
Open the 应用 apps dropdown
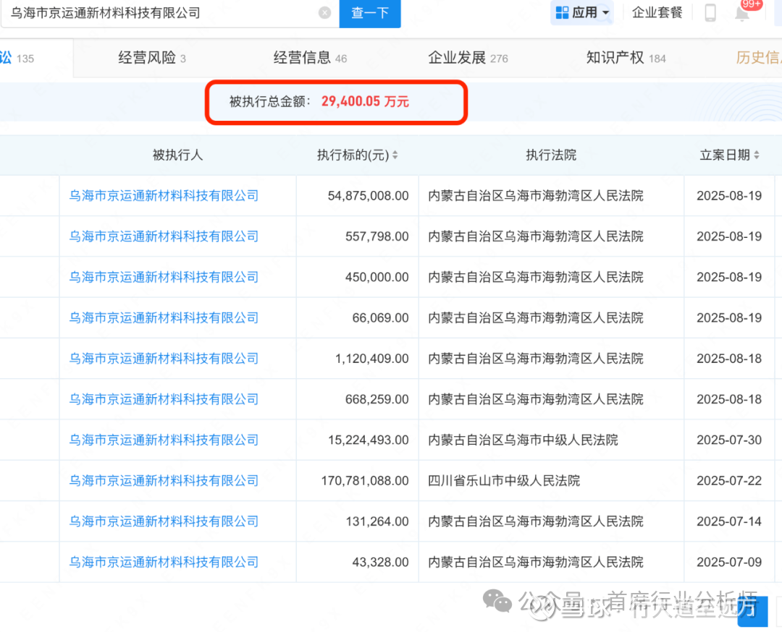click(582, 12)
